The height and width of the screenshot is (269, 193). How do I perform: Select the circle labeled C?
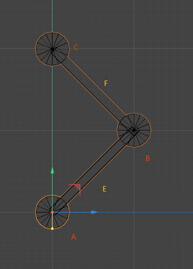[52, 49]
